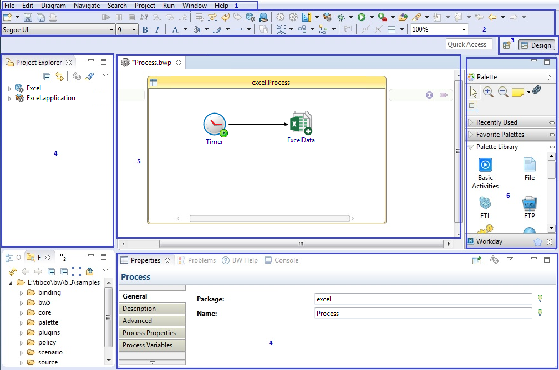
Task: Click the Debug bug icon in toolbar
Action: tap(341, 18)
